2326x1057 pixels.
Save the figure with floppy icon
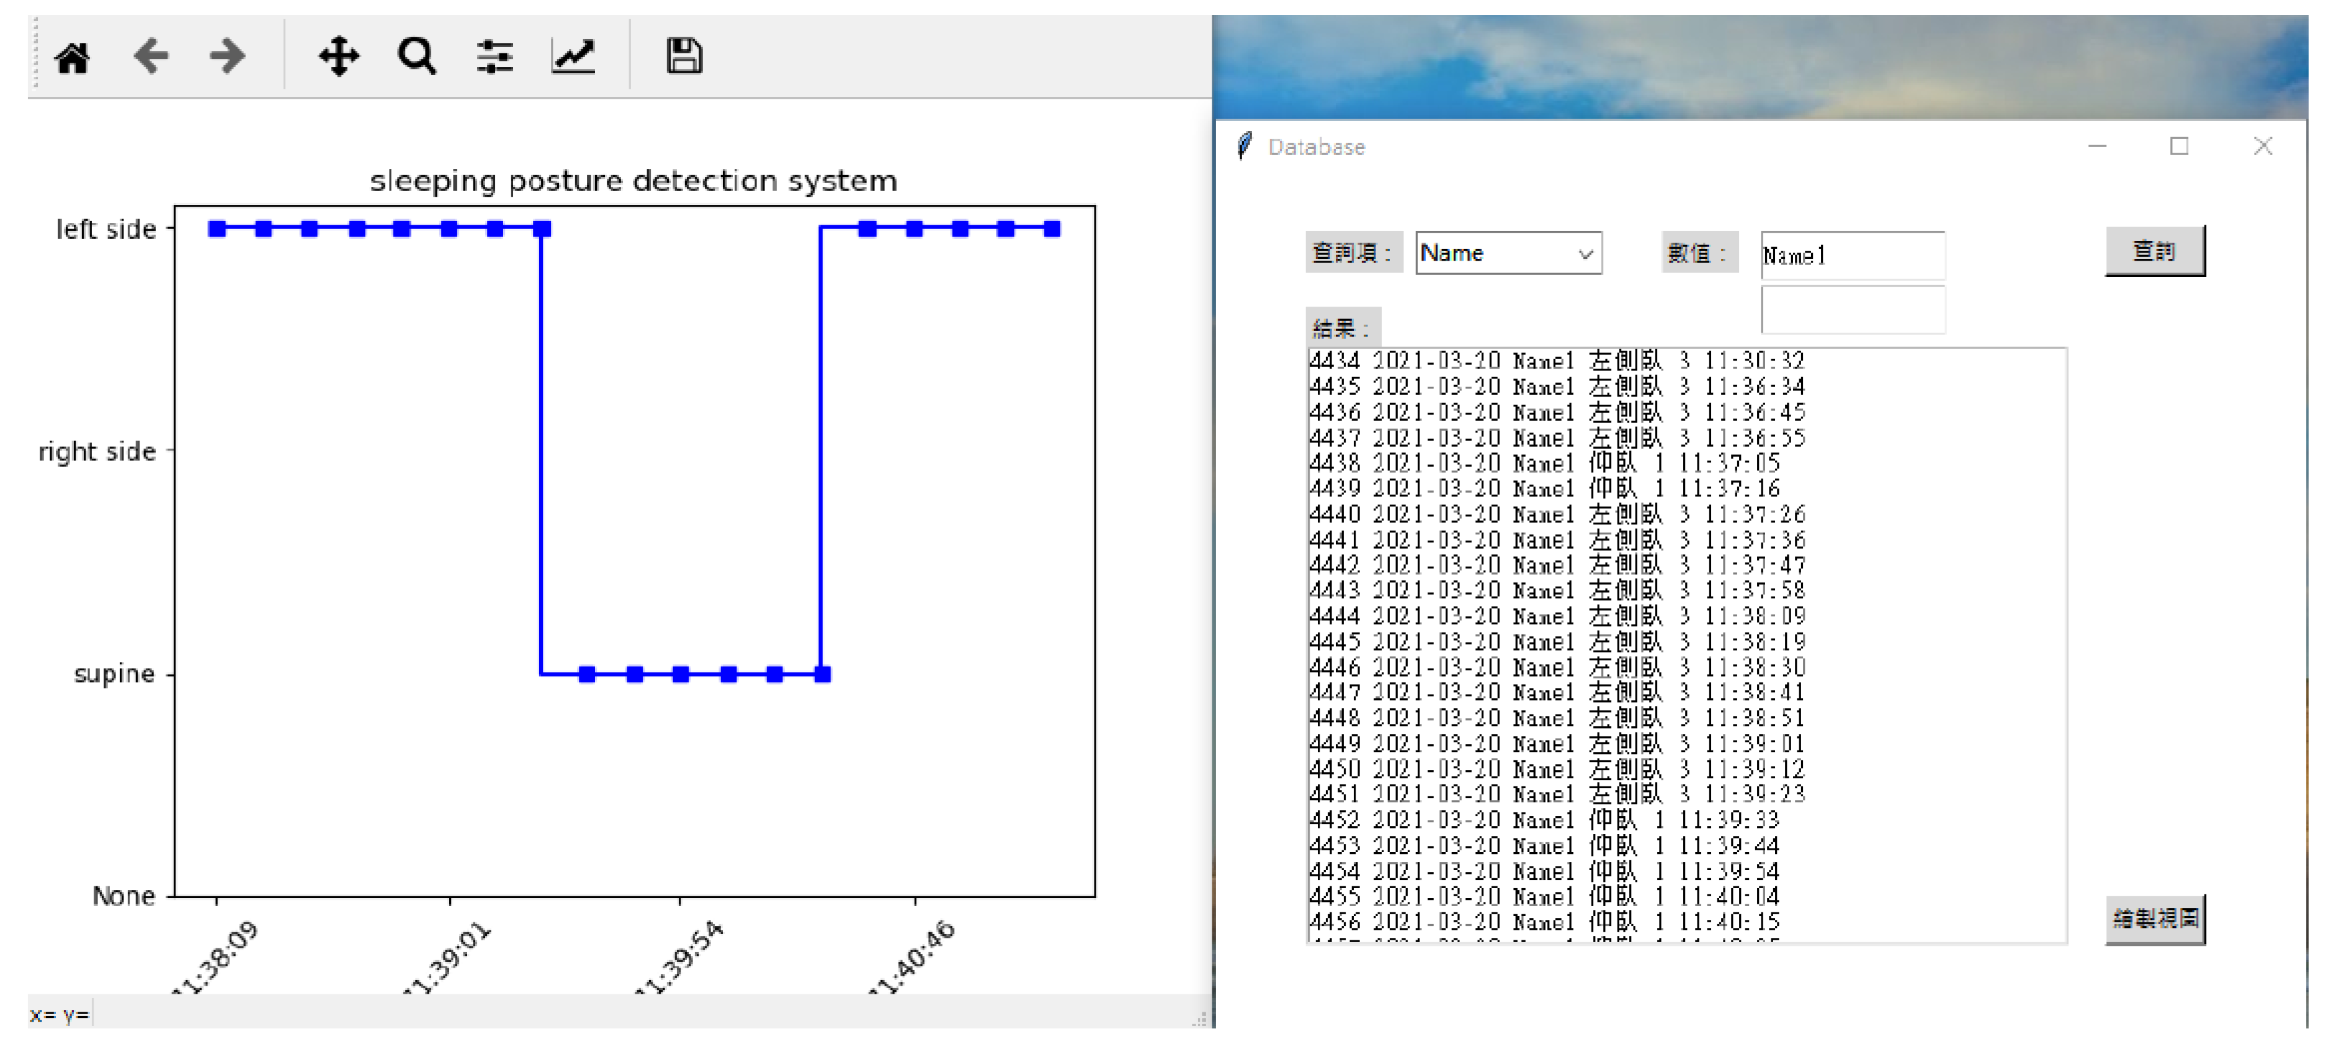(x=684, y=56)
